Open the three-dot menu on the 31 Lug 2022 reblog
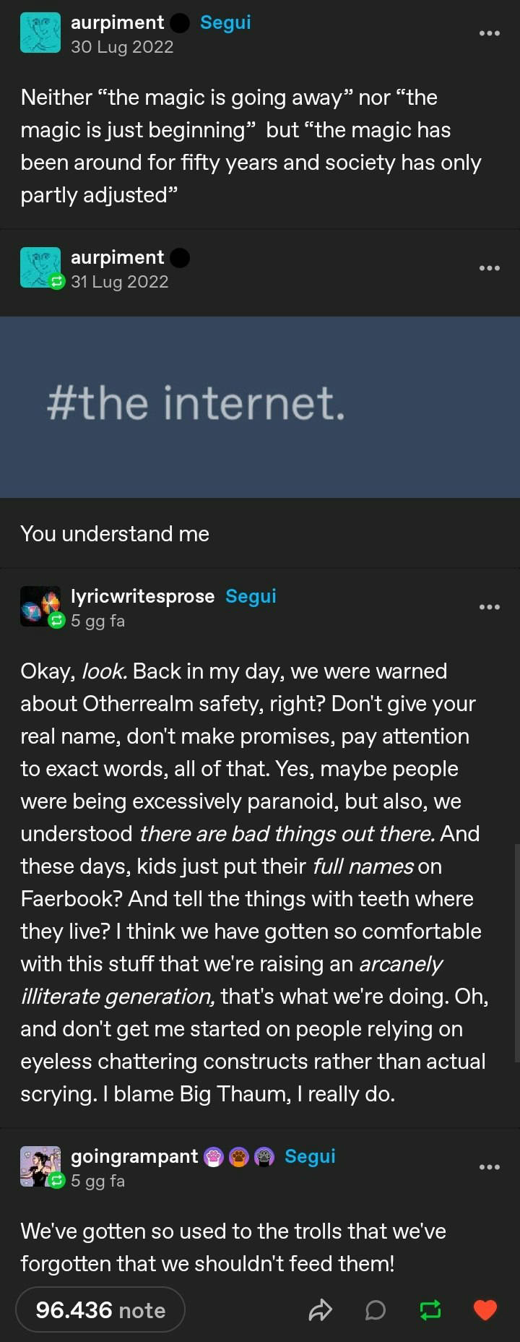 [x=490, y=268]
